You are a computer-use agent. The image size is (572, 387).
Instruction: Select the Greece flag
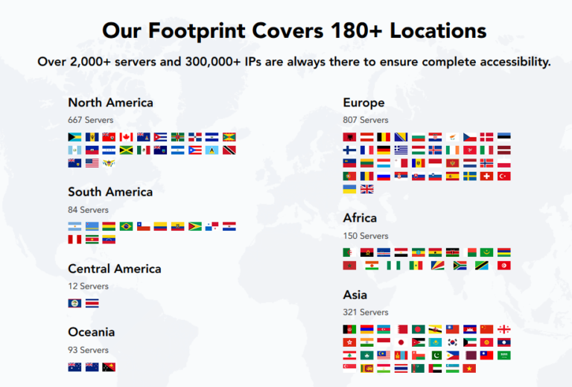pos(401,150)
